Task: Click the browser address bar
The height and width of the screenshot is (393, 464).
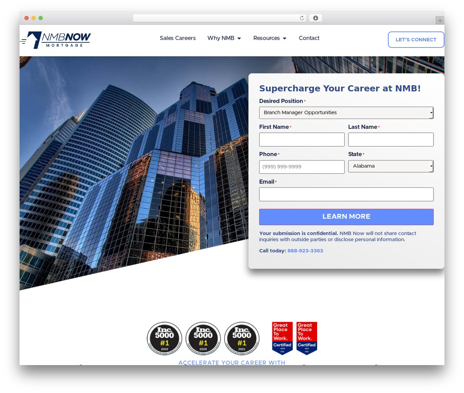Action: pos(219,18)
